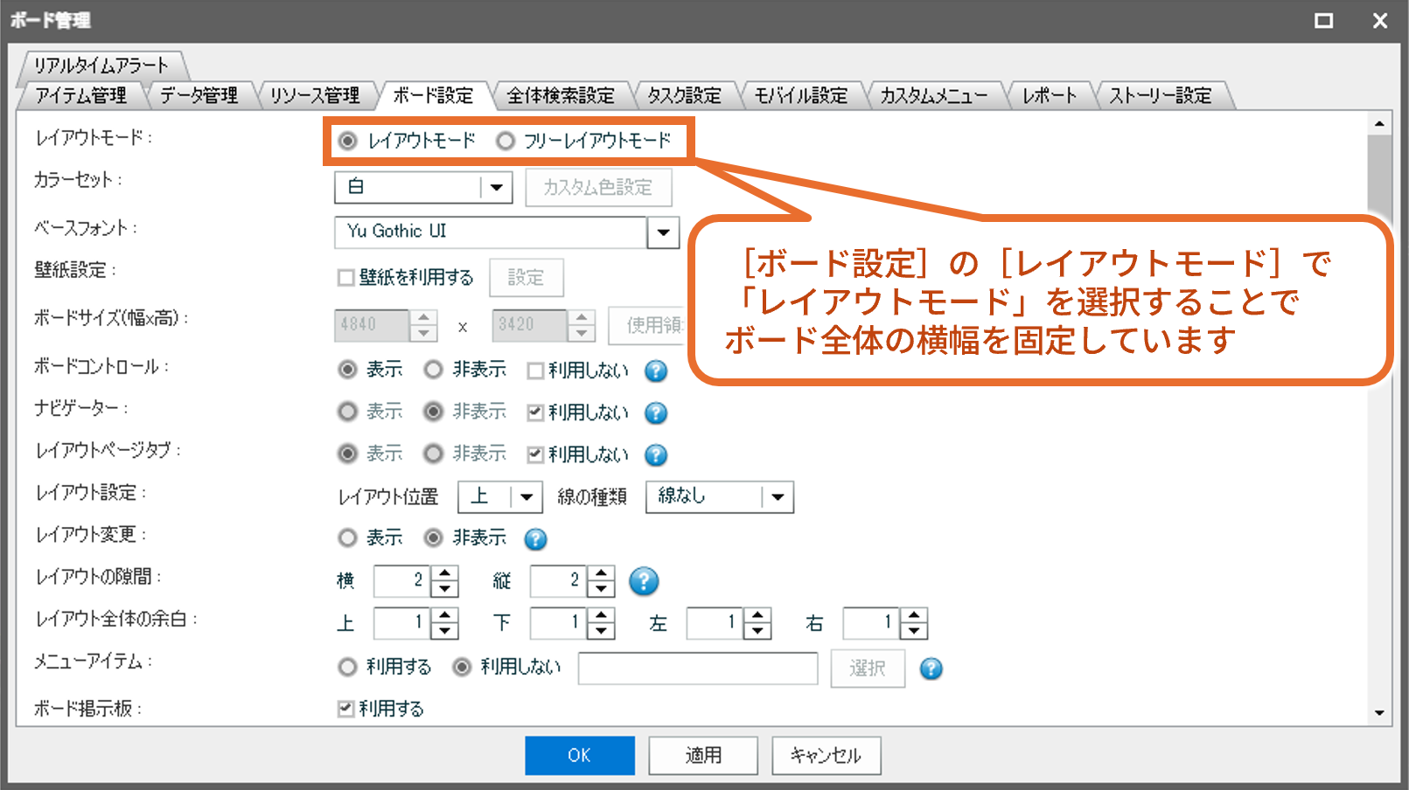Viewport: 1409px width, 790px height.
Task: Switch to ストーリー設定 tab
Action: tap(1161, 95)
